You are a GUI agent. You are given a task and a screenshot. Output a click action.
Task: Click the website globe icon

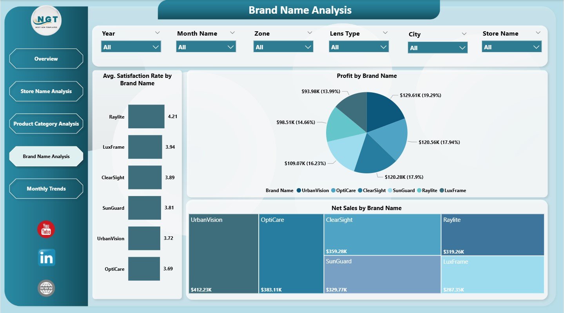click(45, 288)
